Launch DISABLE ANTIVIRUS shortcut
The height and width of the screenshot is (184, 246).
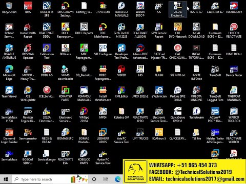[x=9, y=52]
